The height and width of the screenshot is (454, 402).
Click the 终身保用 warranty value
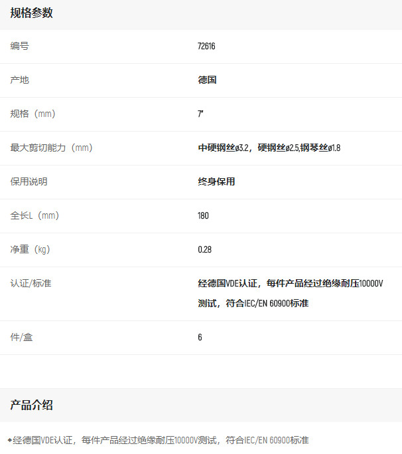pos(216,182)
